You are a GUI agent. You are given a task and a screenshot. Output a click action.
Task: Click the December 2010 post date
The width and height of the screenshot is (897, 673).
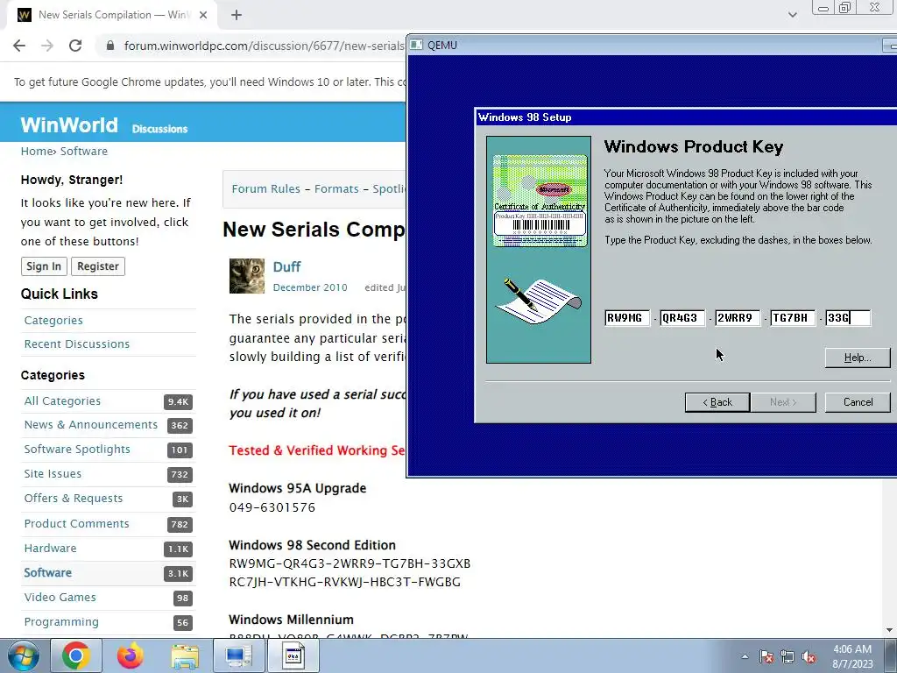coord(310,287)
